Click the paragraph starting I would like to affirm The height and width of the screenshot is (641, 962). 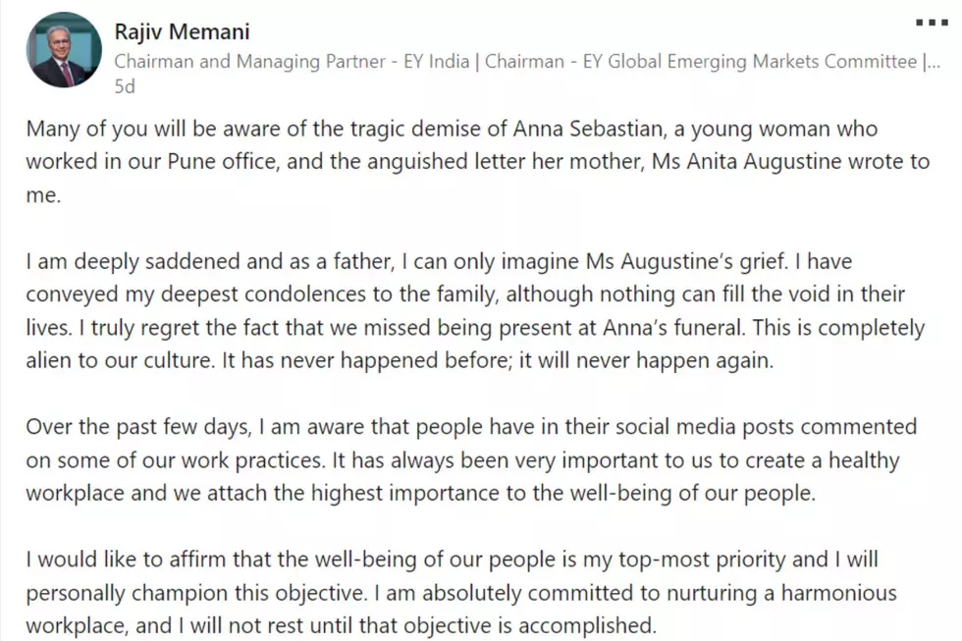(x=461, y=593)
